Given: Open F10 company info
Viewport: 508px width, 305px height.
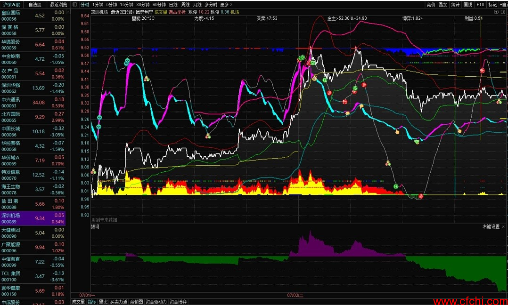Looking at the screenshot, I should coord(481,5).
